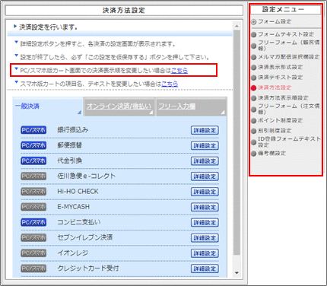Click the vertical scrollbar thumb
This screenshot has width=327, height=286.
point(237,142)
